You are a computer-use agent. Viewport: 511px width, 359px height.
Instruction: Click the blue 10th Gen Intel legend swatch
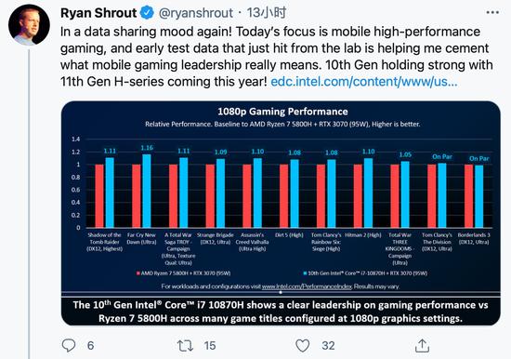click(305, 273)
